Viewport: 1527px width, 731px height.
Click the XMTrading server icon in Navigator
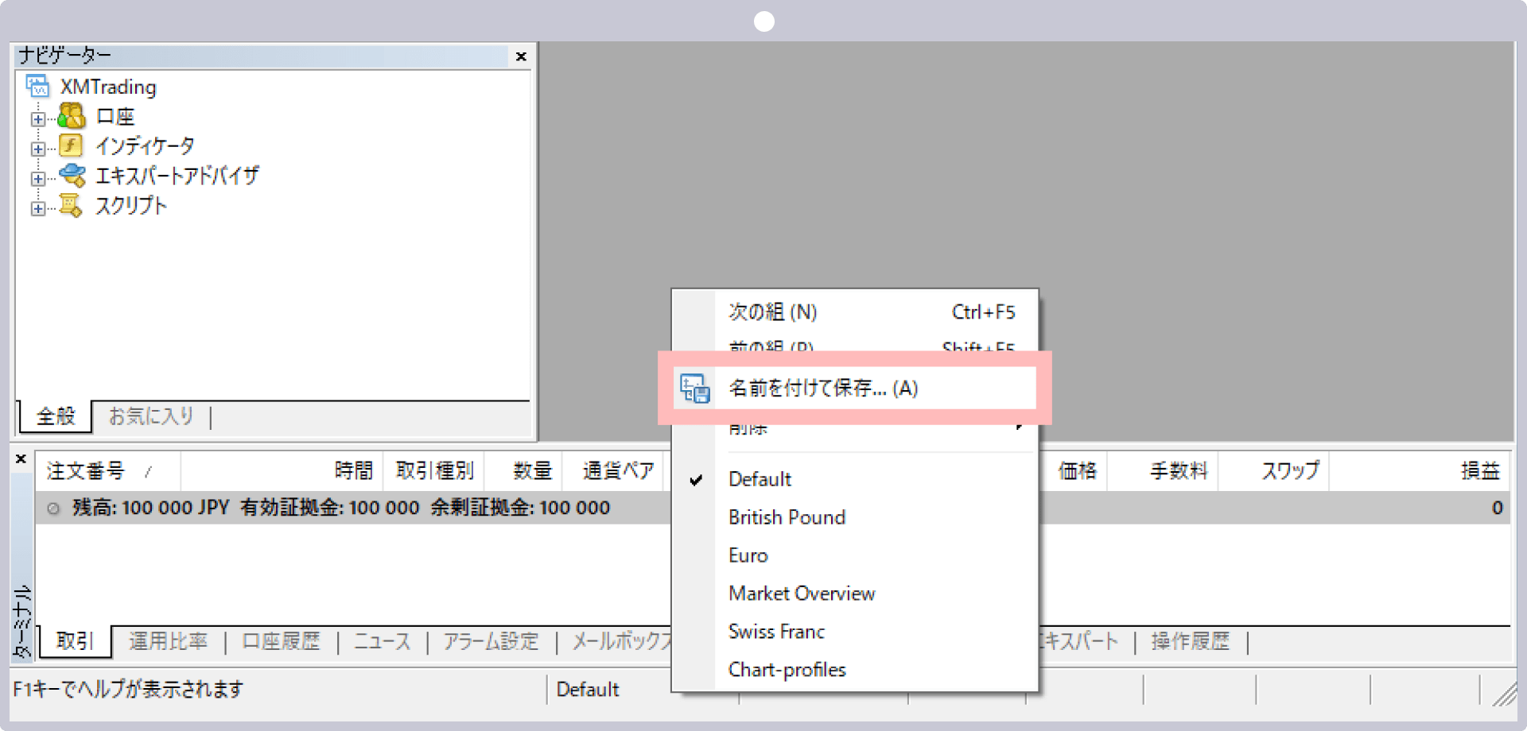[37, 86]
